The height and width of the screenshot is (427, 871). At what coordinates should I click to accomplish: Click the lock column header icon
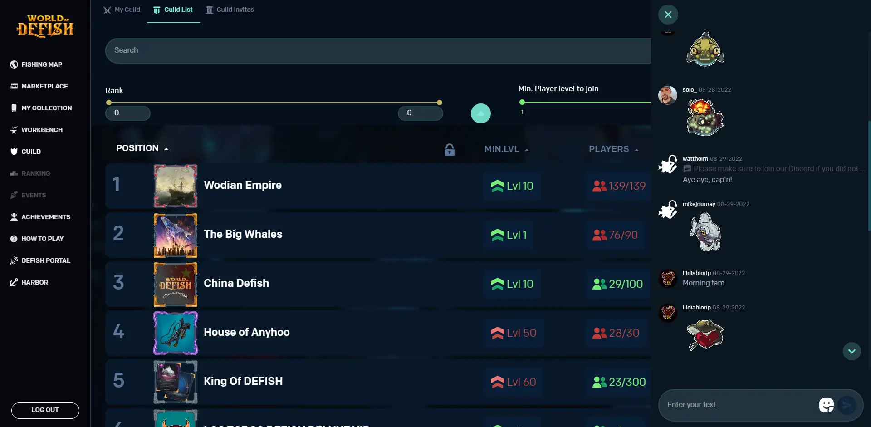point(449,150)
